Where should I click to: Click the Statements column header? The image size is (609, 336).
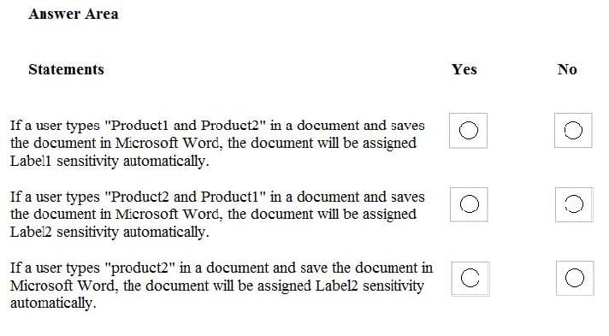(x=66, y=69)
